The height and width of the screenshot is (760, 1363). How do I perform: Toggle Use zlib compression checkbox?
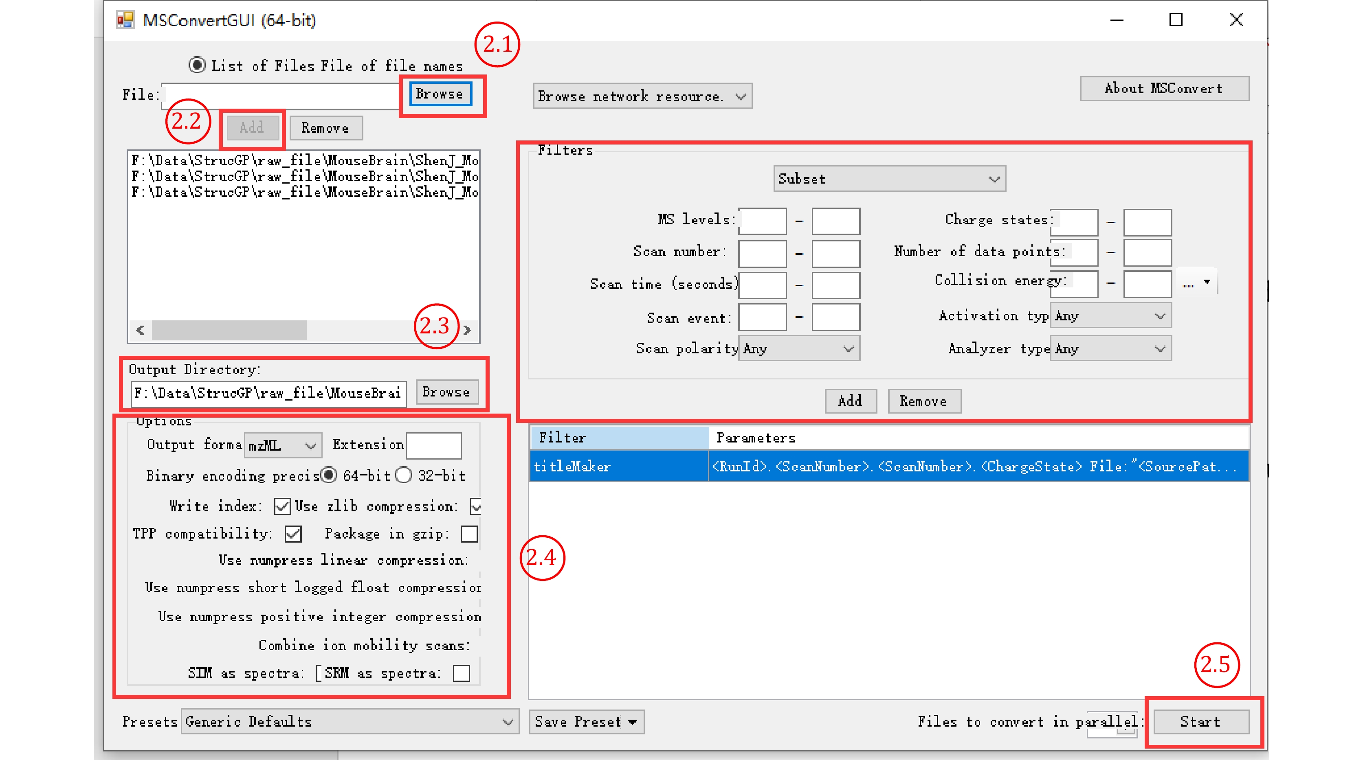click(x=476, y=506)
